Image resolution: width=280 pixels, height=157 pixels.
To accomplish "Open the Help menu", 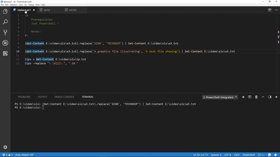I will 43,5.
